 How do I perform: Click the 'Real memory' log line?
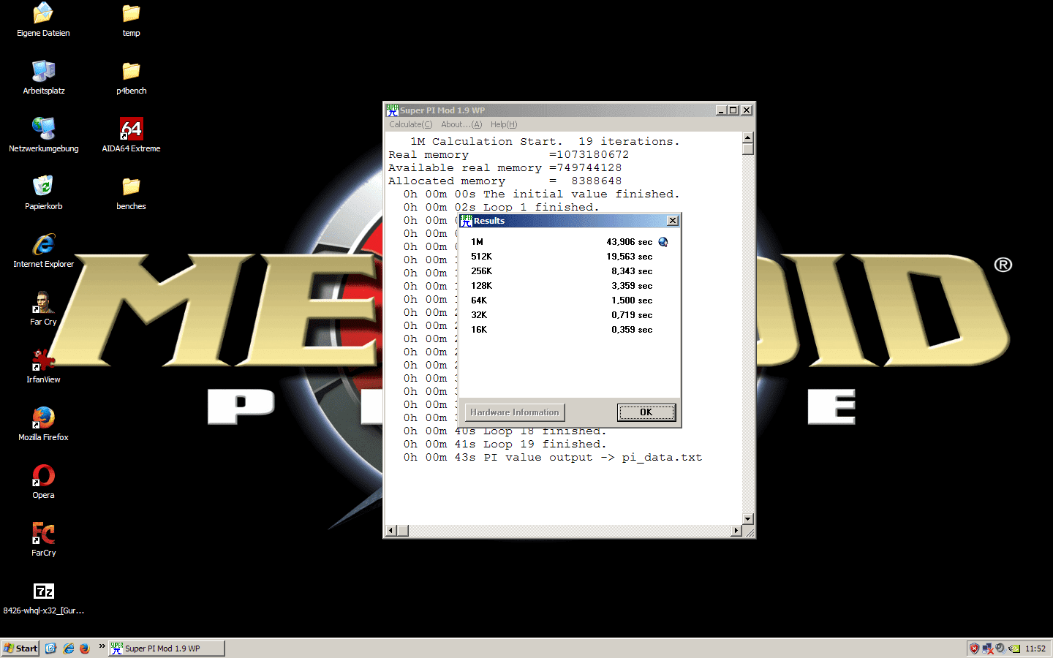pos(509,155)
